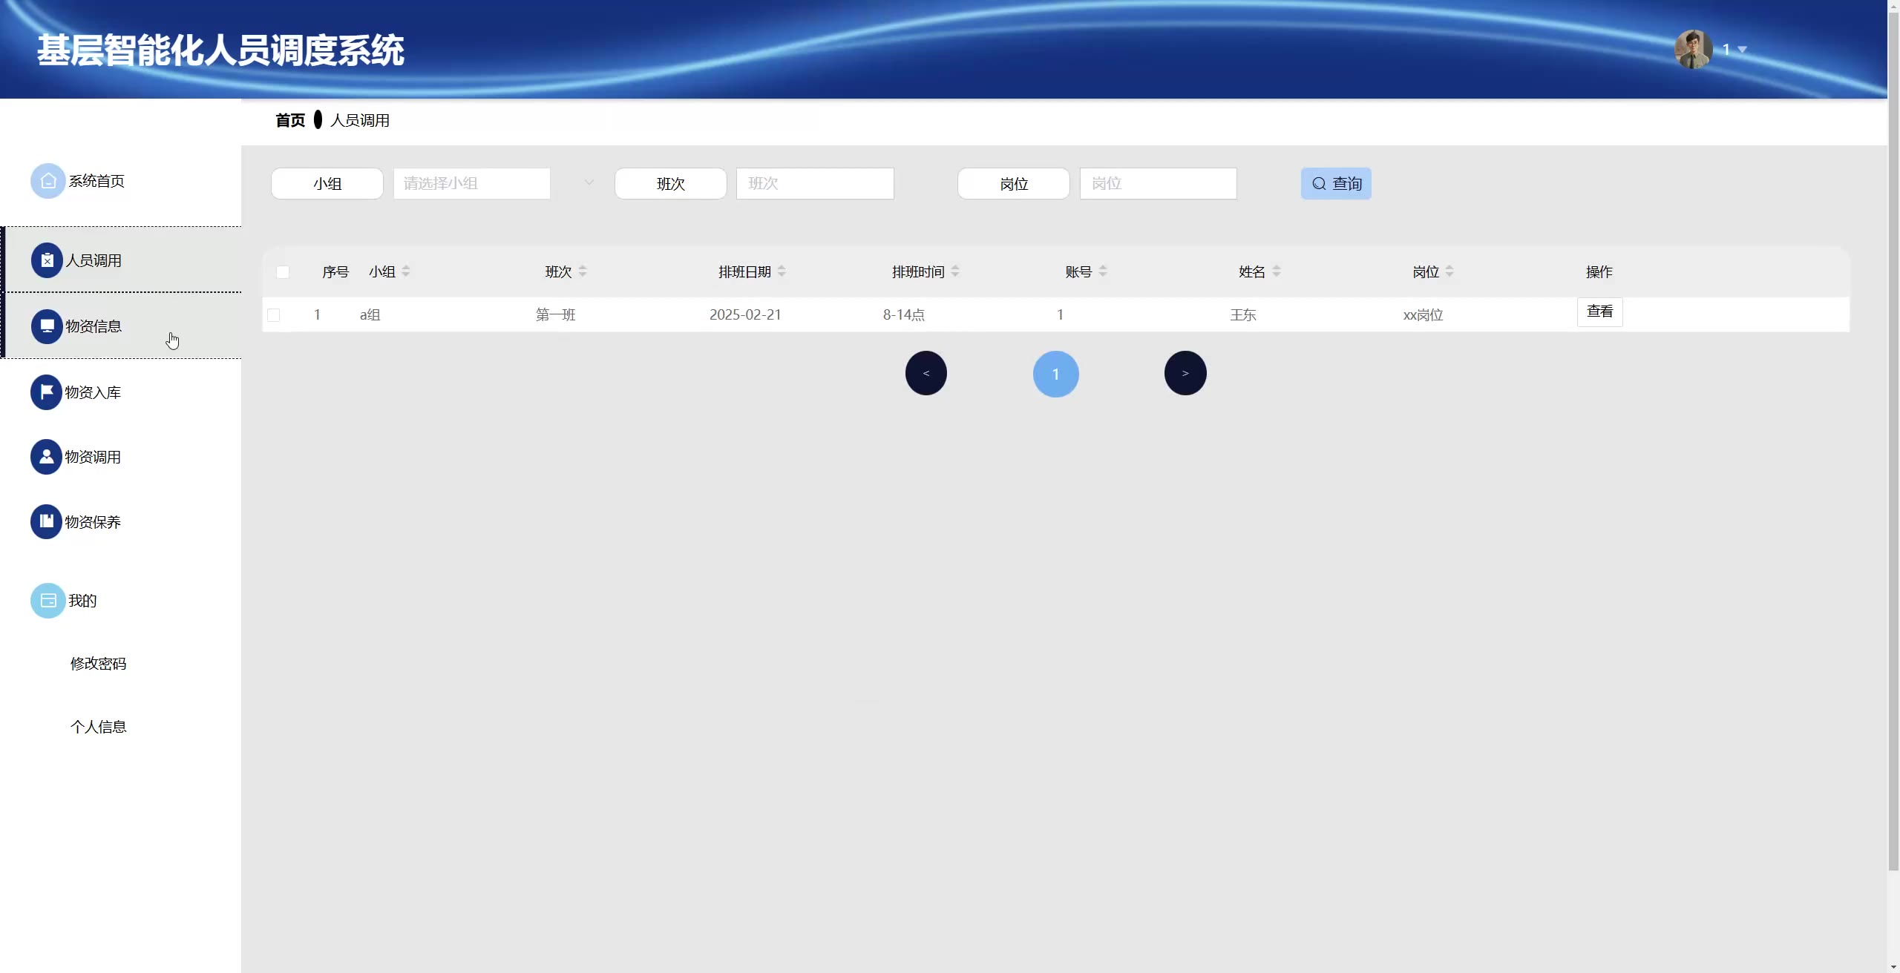
Task: Toggle the select-all checkbox in table header
Action: click(283, 272)
